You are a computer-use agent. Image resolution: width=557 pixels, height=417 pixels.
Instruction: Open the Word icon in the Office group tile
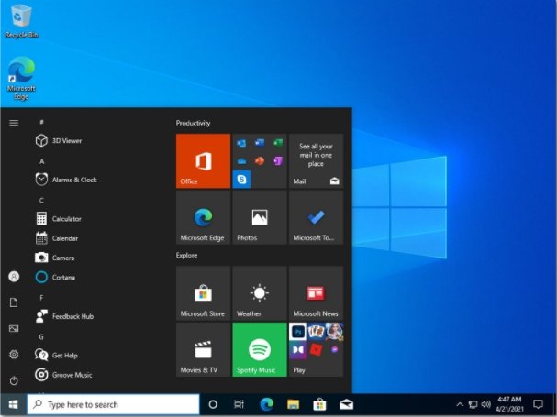pyautogui.click(x=260, y=143)
